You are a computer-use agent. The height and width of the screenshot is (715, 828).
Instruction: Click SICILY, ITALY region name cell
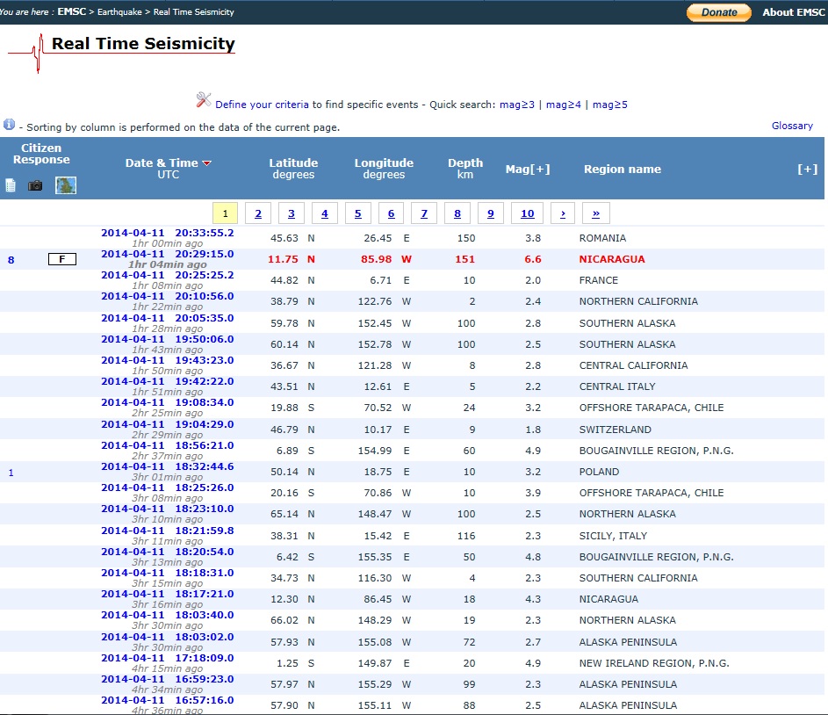click(x=613, y=536)
